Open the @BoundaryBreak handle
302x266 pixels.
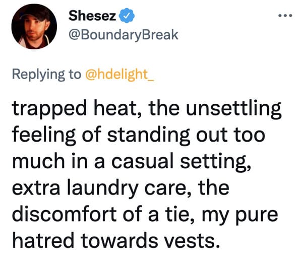tap(123, 35)
